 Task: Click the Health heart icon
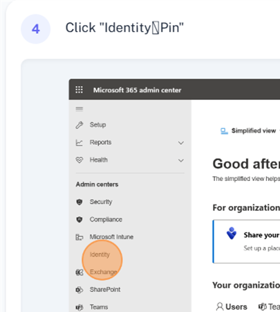tap(80, 160)
